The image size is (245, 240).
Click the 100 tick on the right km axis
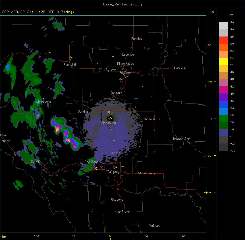tap(209, 45)
